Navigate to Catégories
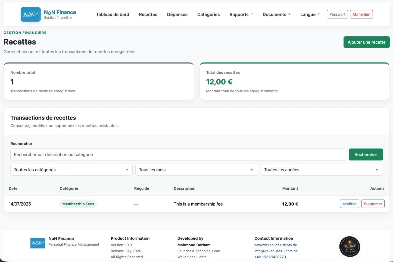The height and width of the screenshot is (262, 393). (208, 14)
